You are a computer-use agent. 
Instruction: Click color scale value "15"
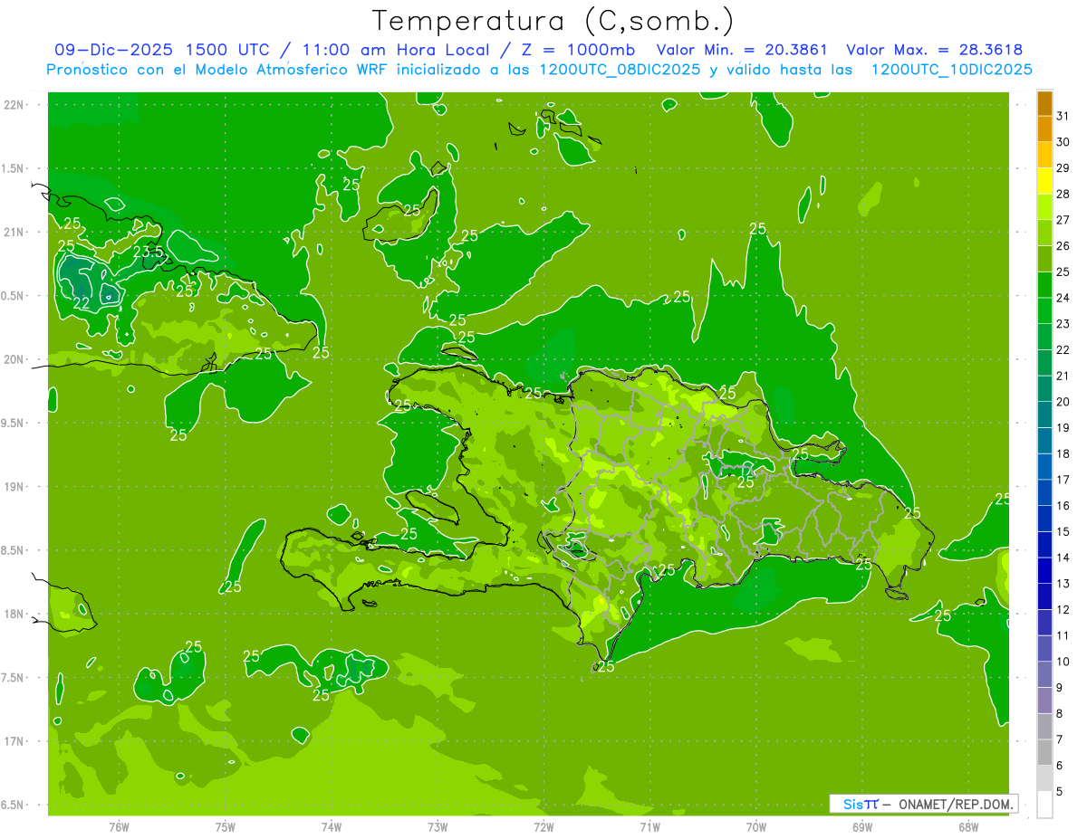(1063, 531)
